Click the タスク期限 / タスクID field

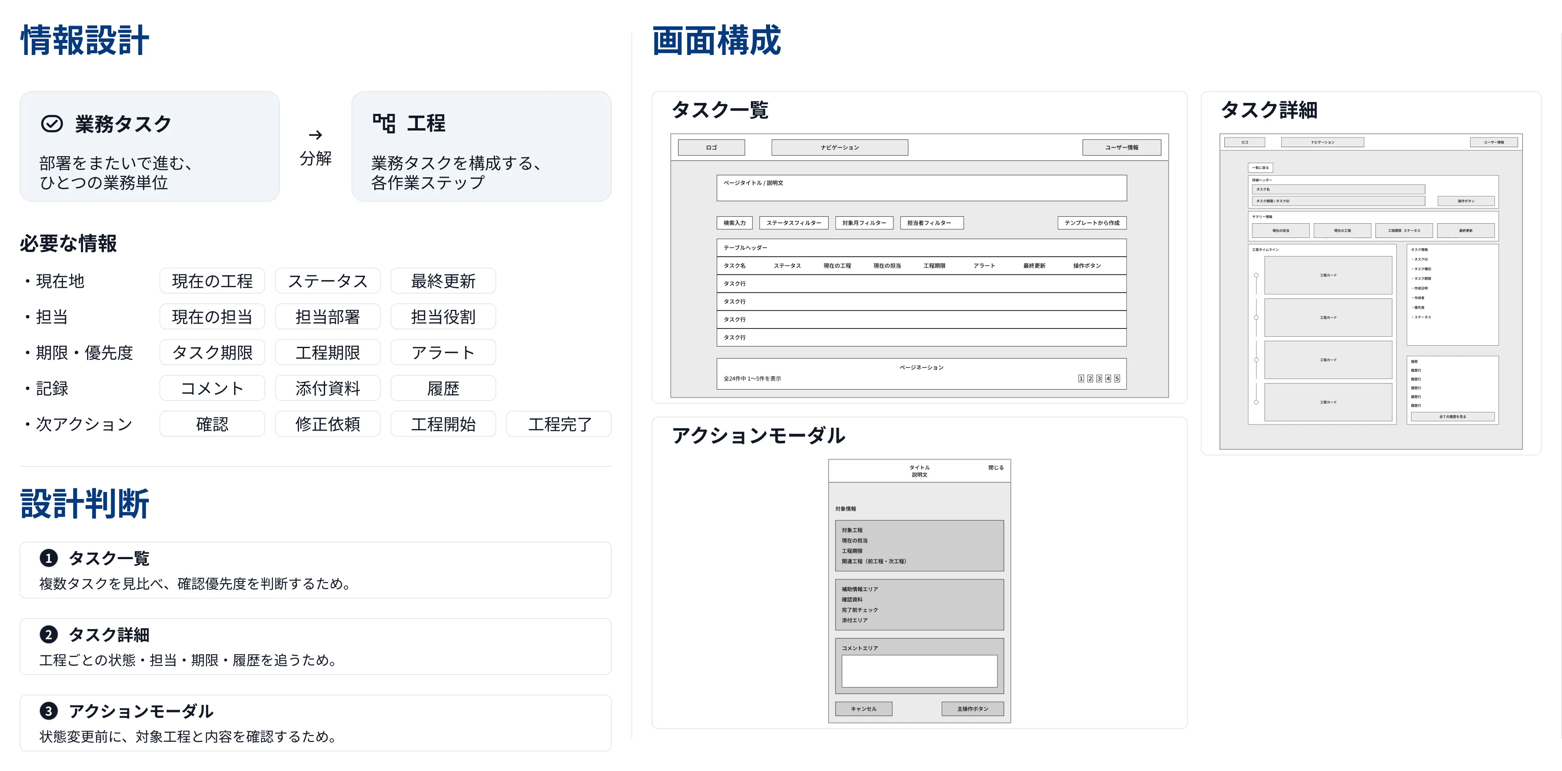1338,200
